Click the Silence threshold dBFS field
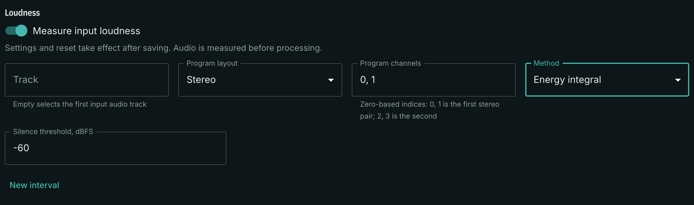This screenshot has height=205, width=694. [116, 148]
